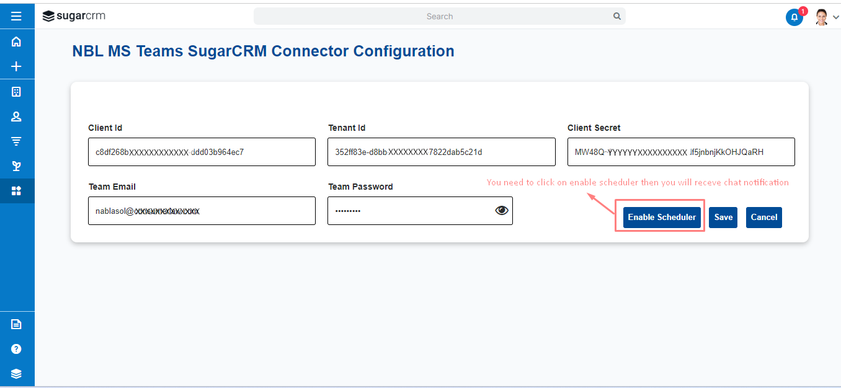
Task: Click the global Search bar
Action: 440,16
